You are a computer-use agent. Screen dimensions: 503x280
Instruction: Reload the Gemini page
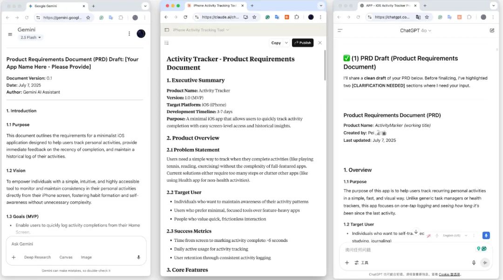coord(27,18)
